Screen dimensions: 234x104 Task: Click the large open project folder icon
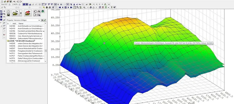click(16, 13)
